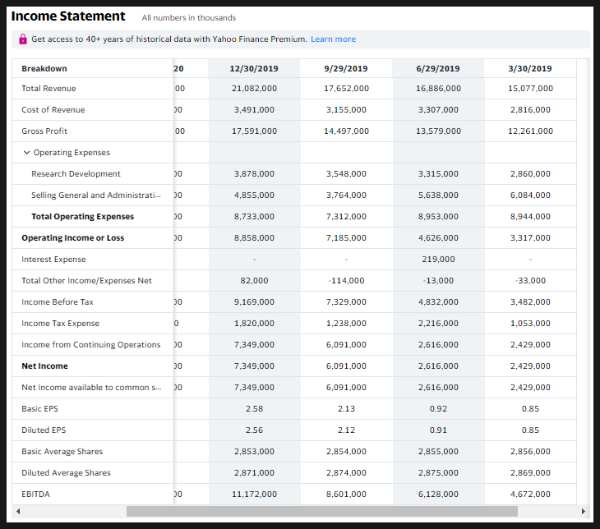Click the Gross Profit row label
The height and width of the screenshot is (529, 600).
(x=44, y=131)
